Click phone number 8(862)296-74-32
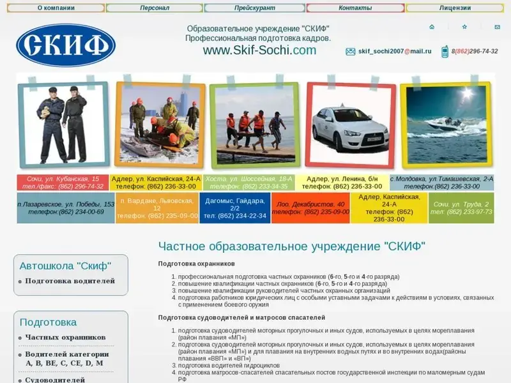Image resolution: width=511 pixels, height=383 pixels. [x=475, y=52]
